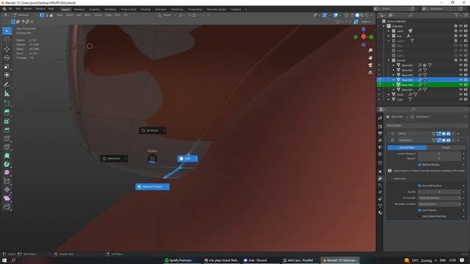This screenshot has width=470, height=264.
Task: Switch perspective/orthographic with the grid icon
Action: click(x=370, y=73)
